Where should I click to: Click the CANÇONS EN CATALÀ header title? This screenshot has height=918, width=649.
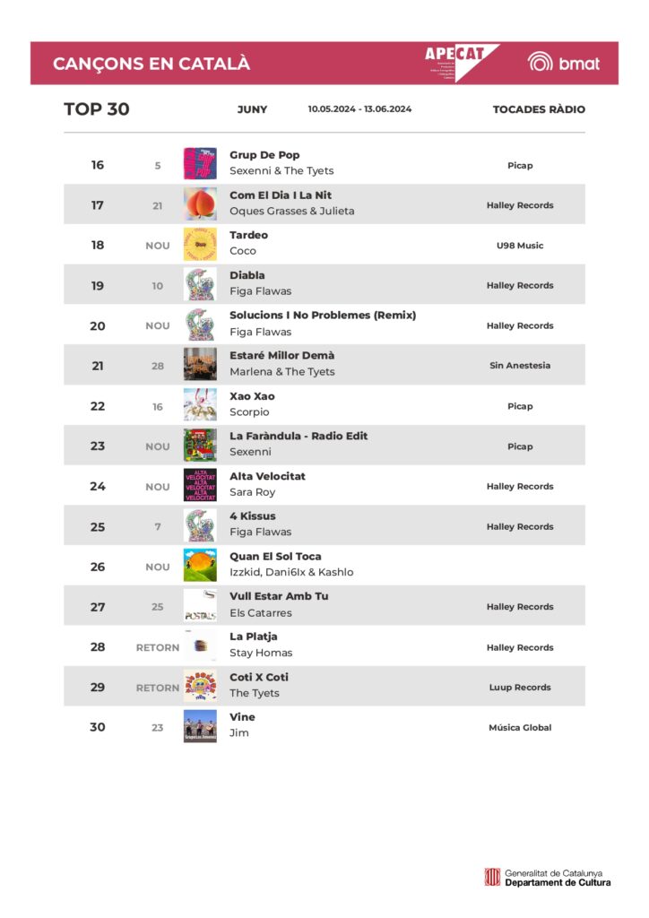point(151,64)
